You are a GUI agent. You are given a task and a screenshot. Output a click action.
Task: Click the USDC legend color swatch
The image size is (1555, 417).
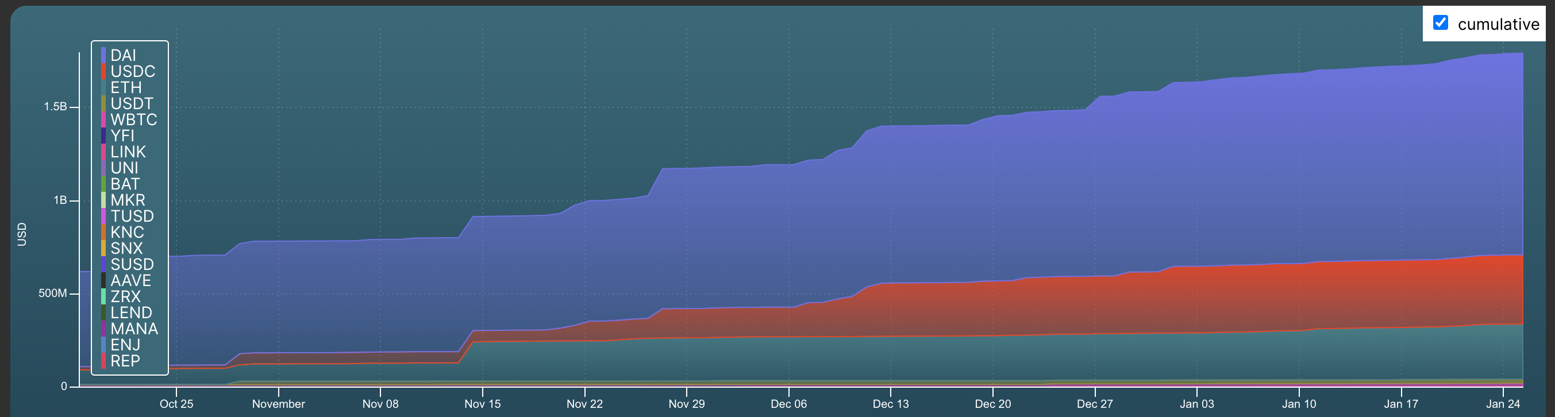(x=104, y=71)
